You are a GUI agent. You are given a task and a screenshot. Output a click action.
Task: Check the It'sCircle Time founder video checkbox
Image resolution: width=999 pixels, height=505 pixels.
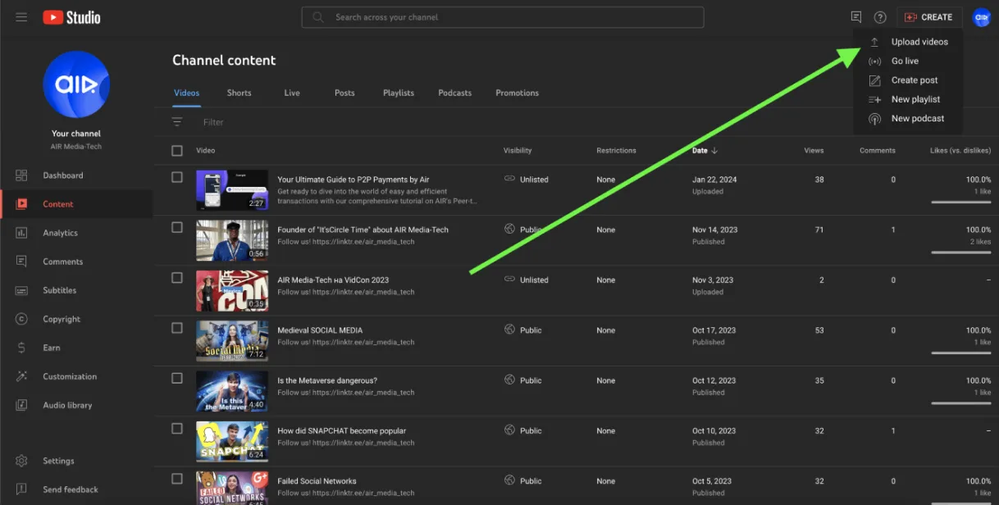coord(177,227)
